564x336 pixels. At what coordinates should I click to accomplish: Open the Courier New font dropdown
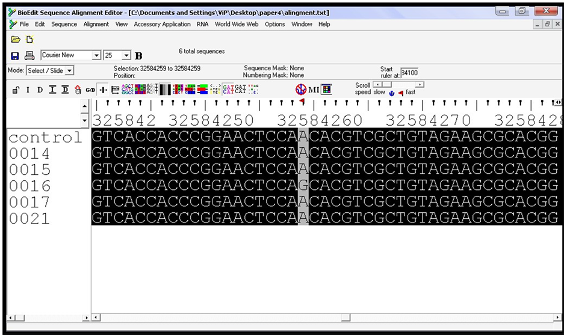(96, 56)
